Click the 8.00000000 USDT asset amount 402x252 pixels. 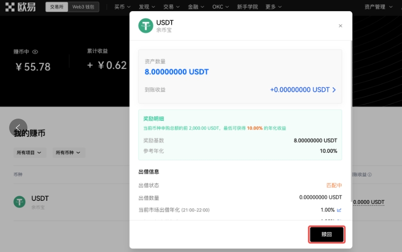click(177, 71)
